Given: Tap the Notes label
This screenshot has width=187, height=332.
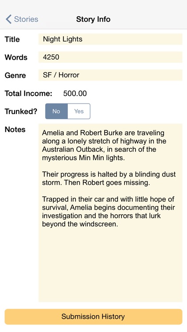Looking at the screenshot, I should 15,129.
